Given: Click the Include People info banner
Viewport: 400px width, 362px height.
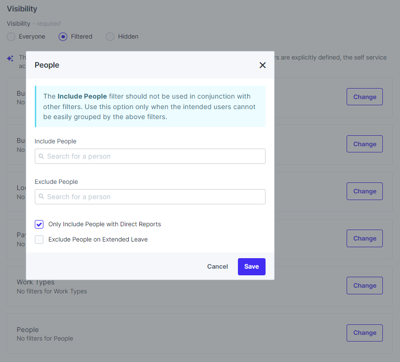Looking at the screenshot, I should point(150,107).
